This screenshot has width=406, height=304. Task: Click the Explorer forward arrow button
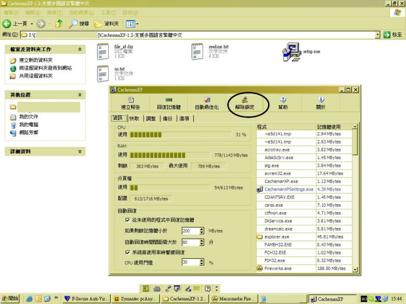(41, 24)
